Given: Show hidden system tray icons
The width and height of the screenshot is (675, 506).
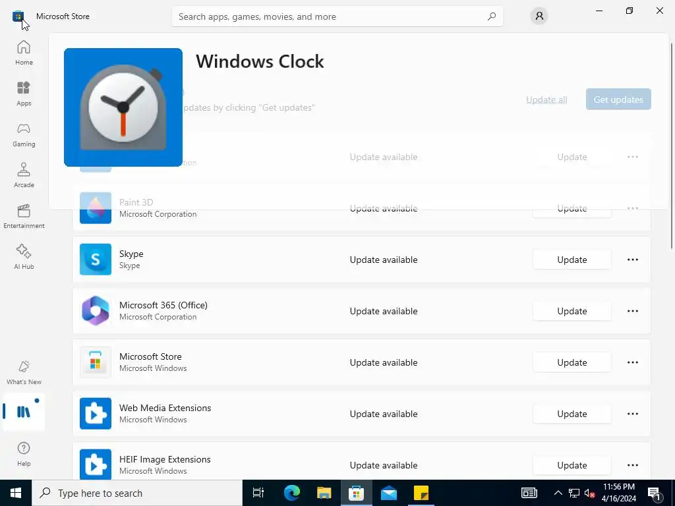Looking at the screenshot, I should [558, 493].
